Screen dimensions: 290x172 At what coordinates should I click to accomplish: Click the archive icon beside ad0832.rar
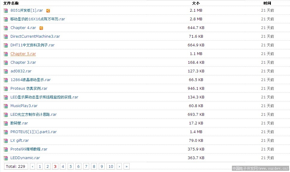[x=6, y=71]
